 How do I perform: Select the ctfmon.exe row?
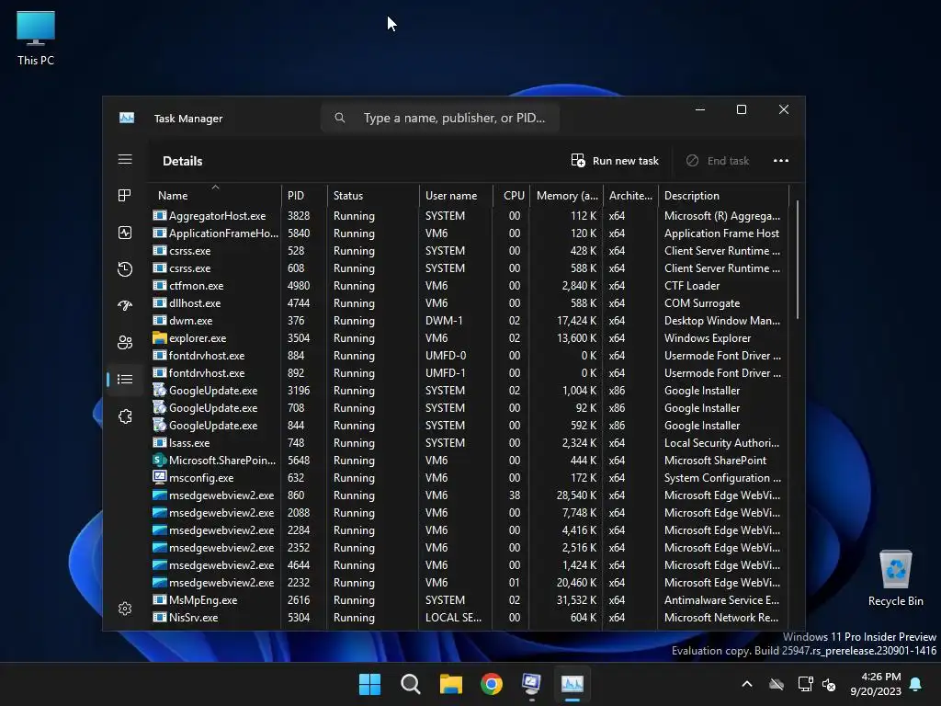(x=470, y=286)
